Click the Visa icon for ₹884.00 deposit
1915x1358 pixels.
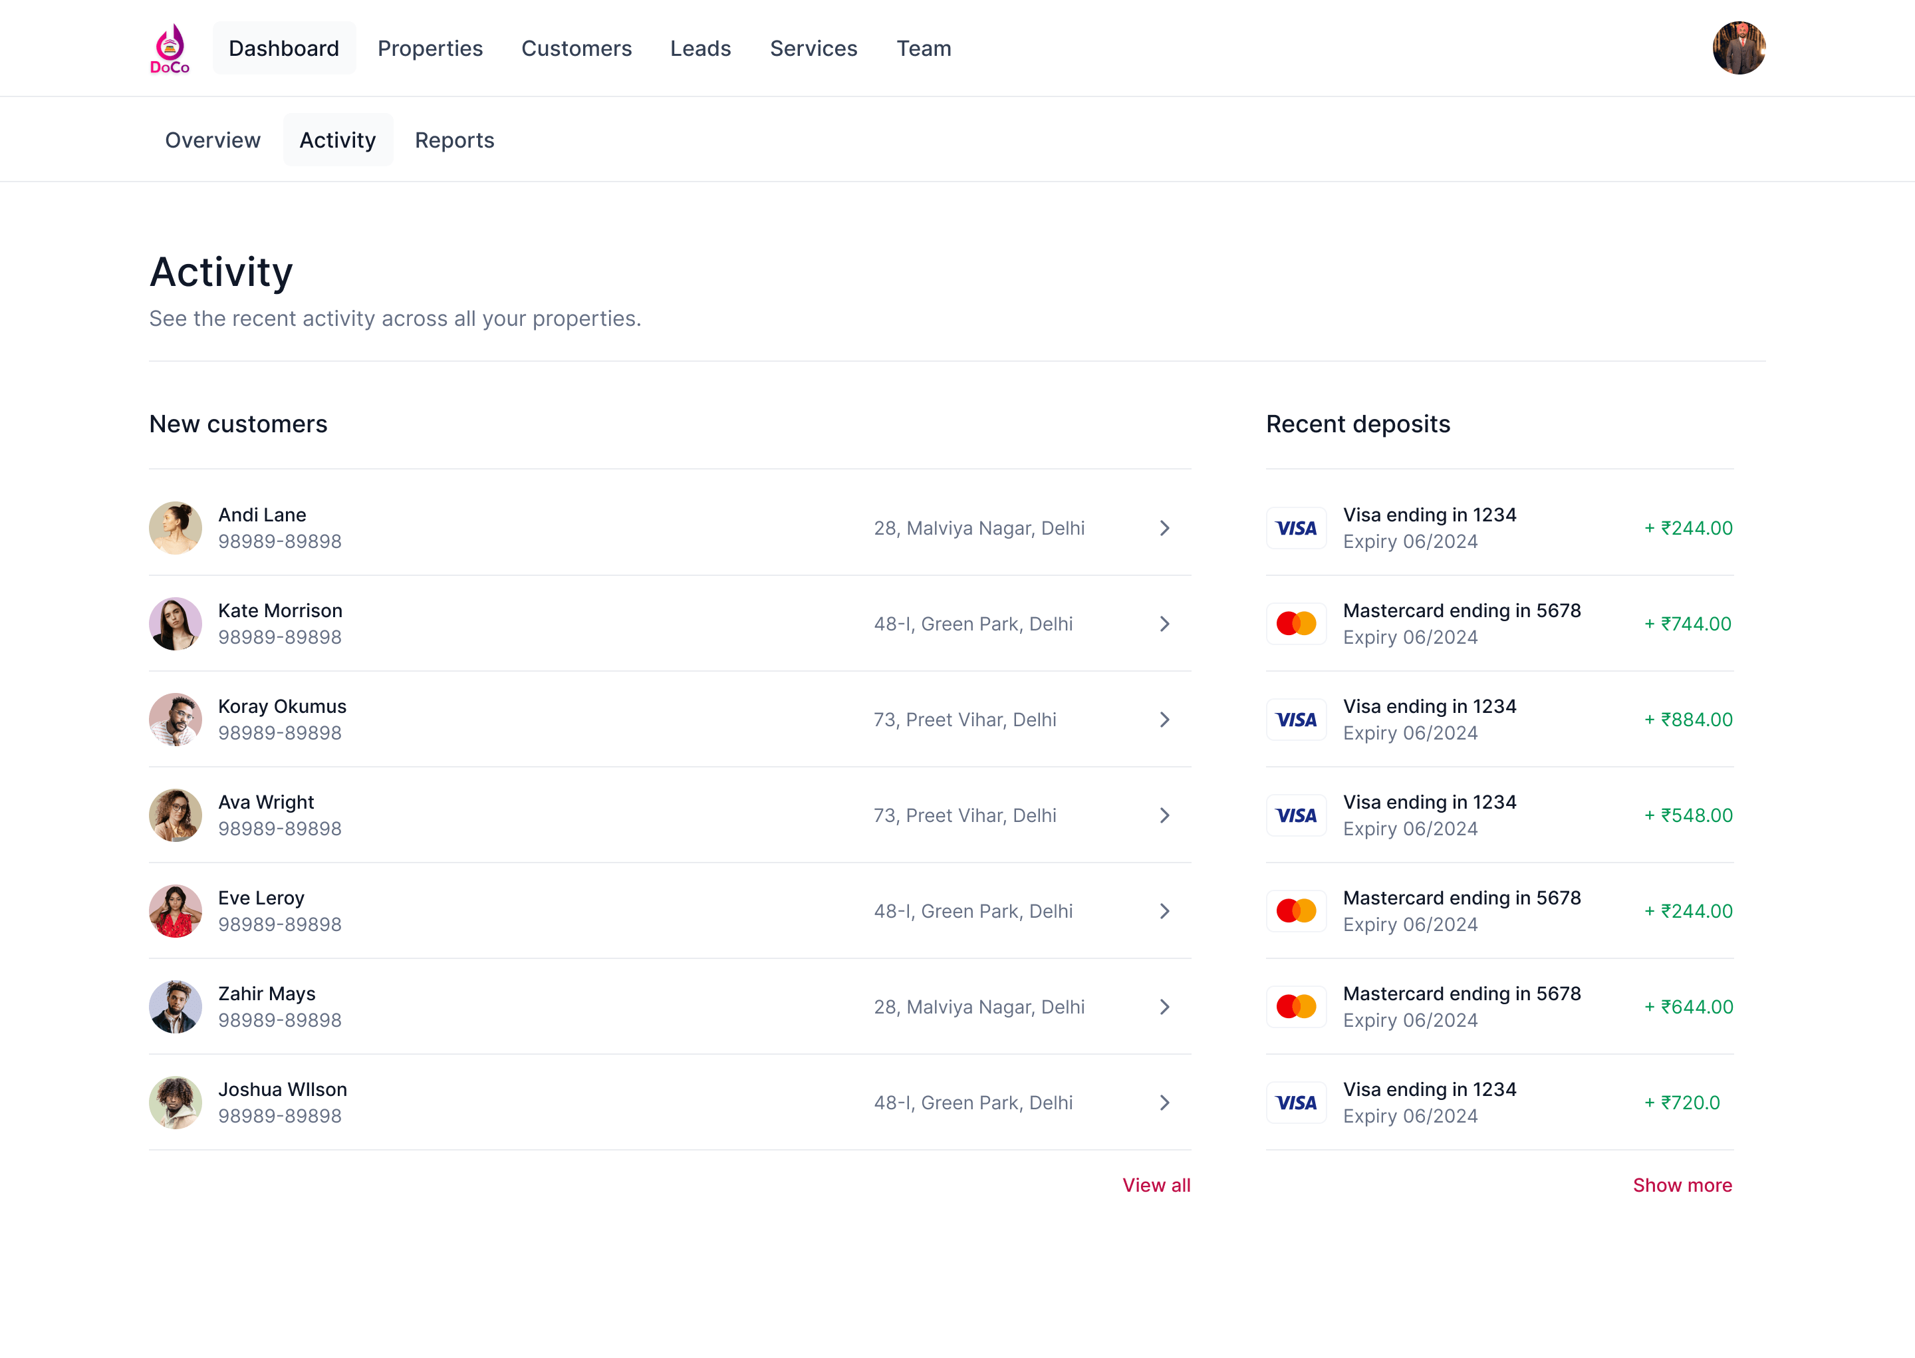1295,720
